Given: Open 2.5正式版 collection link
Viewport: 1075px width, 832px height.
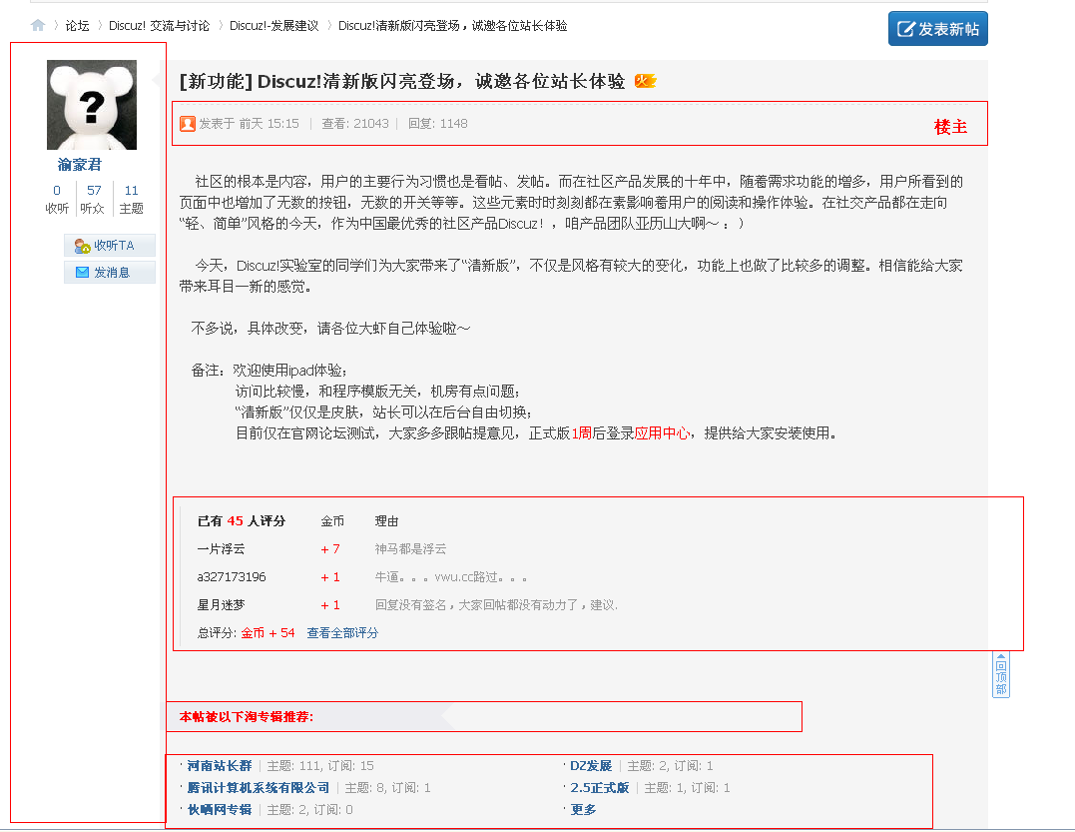Looking at the screenshot, I should click(x=599, y=787).
